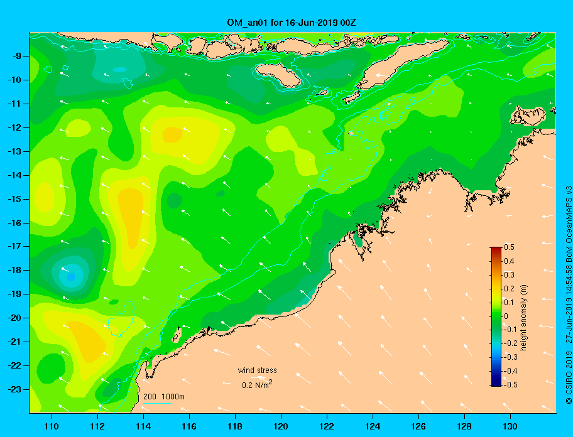Click the blue low-anomaly eddy near -18 latitude
The image size is (573, 437).
tap(71, 276)
